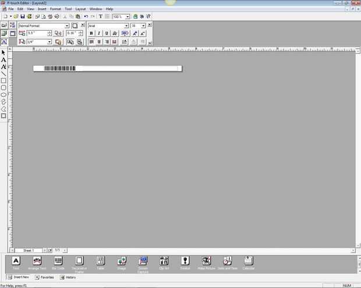Image resolution: width=361 pixels, height=288 pixels.
Task: Click the Print icon in toolbar
Action: pos(50,16)
